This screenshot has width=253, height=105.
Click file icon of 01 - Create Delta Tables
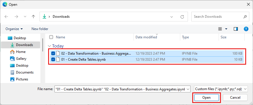point(58,60)
